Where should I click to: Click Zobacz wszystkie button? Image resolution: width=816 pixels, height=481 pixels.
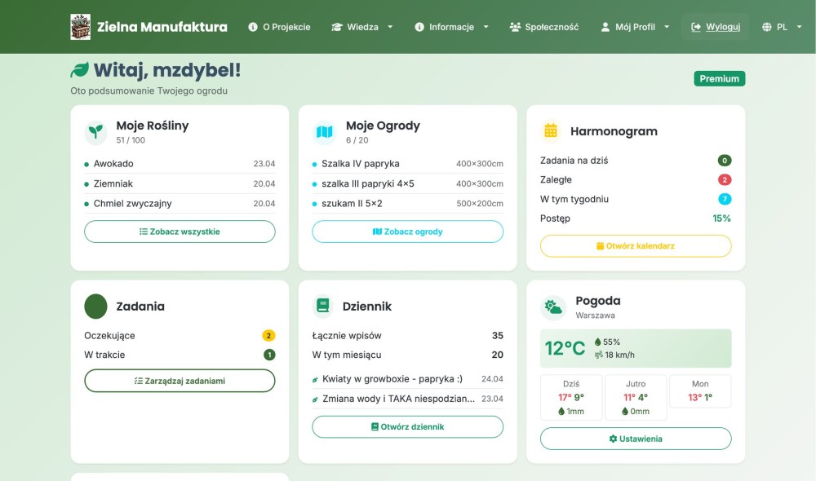pos(180,232)
